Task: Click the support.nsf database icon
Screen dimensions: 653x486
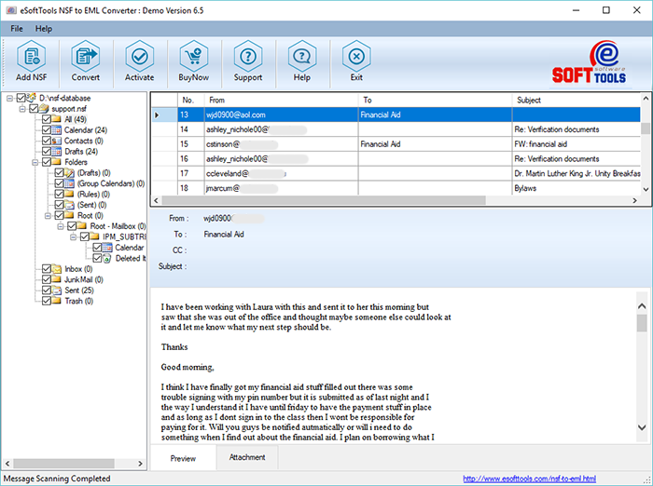Action: (x=44, y=109)
